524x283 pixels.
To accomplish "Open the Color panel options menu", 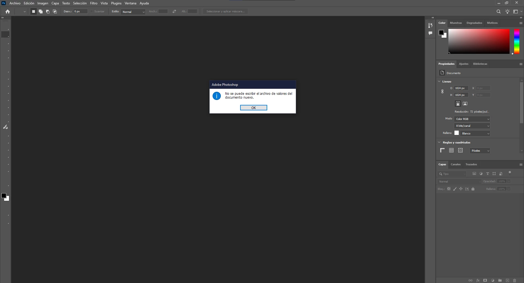I will 521,23.
